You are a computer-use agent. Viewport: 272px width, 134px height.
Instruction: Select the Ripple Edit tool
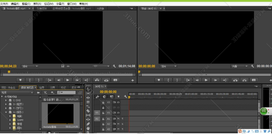click(88, 98)
